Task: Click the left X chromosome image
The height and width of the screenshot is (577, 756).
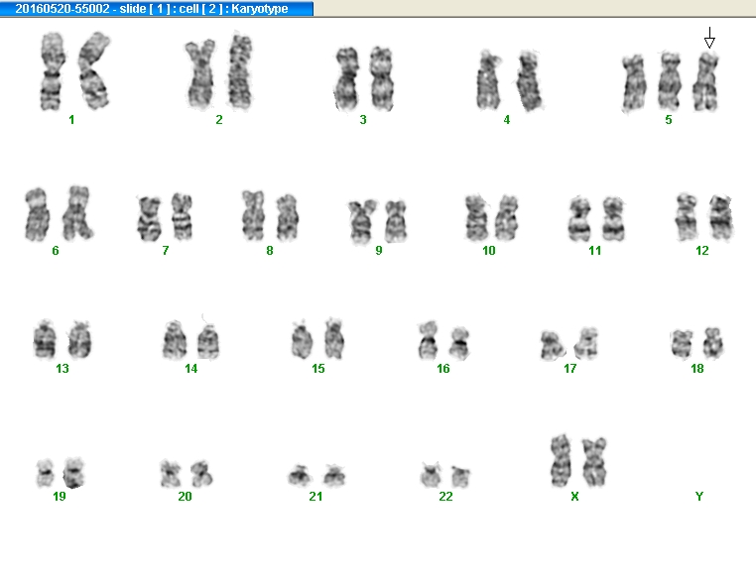Action: tap(562, 460)
